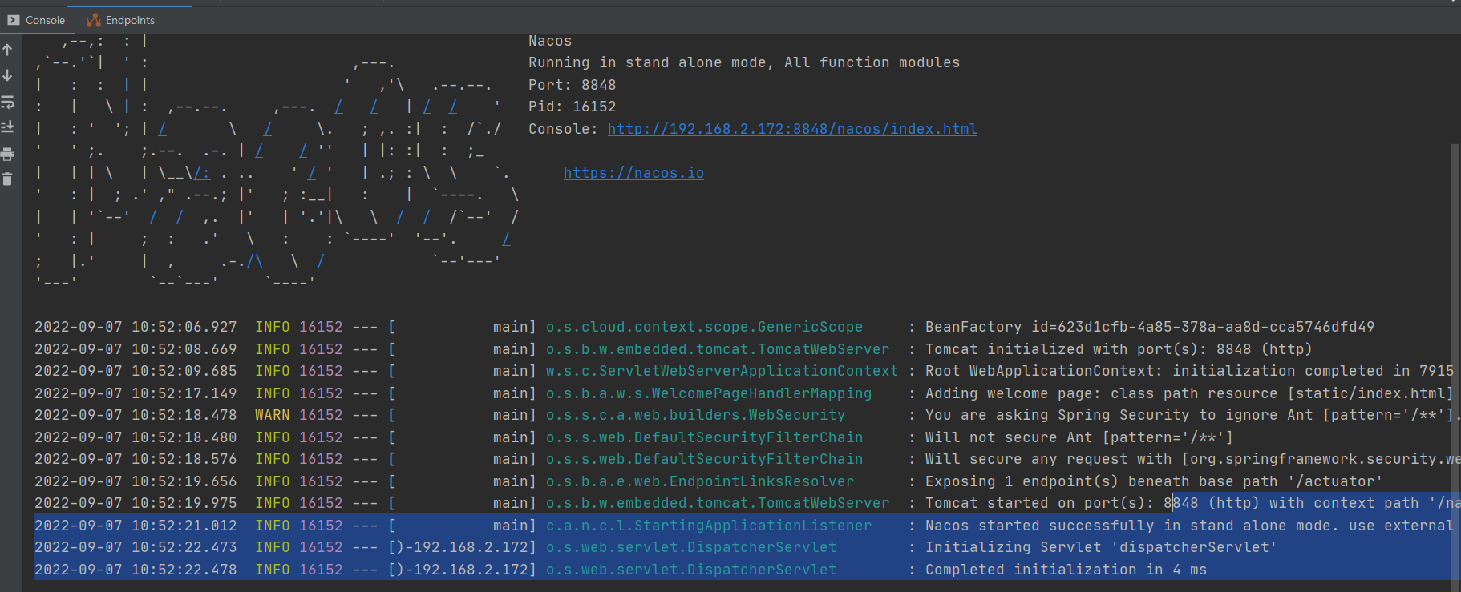The height and width of the screenshot is (592, 1461).
Task: Click the BeanFactory id log message
Action: point(1149,327)
